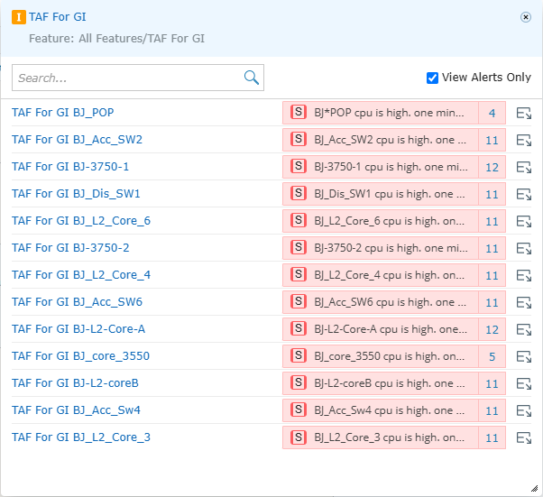This screenshot has height=497, width=543.
Task: Click the resize grip at panel corner
Action: [534, 488]
